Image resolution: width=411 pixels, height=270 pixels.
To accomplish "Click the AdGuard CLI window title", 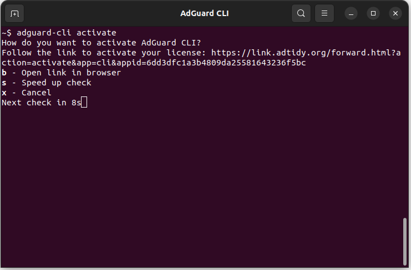I will click(205, 13).
